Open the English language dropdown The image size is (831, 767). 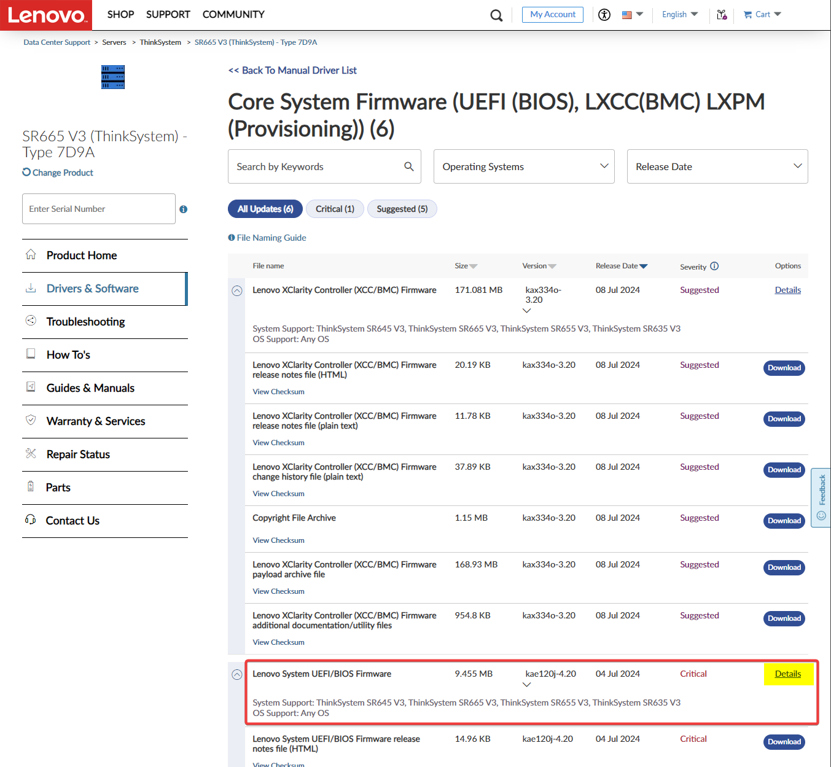[x=680, y=14]
